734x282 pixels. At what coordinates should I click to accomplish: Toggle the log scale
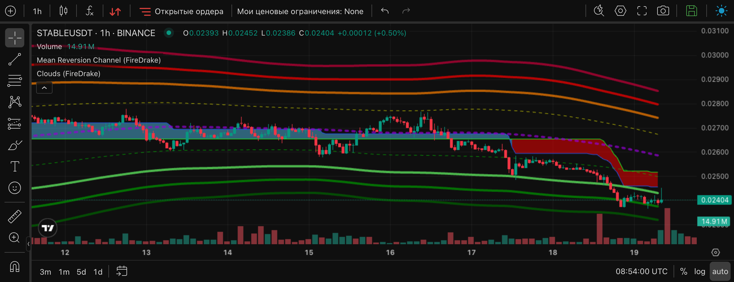(x=700, y=272)
